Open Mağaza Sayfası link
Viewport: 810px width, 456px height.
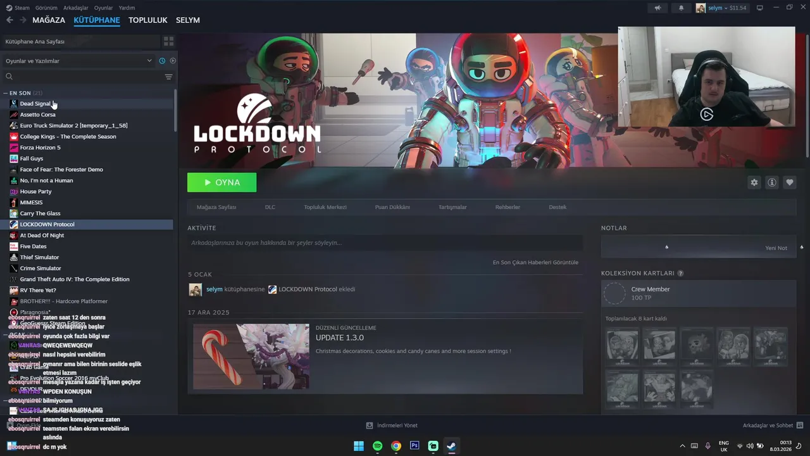(216, 207)
